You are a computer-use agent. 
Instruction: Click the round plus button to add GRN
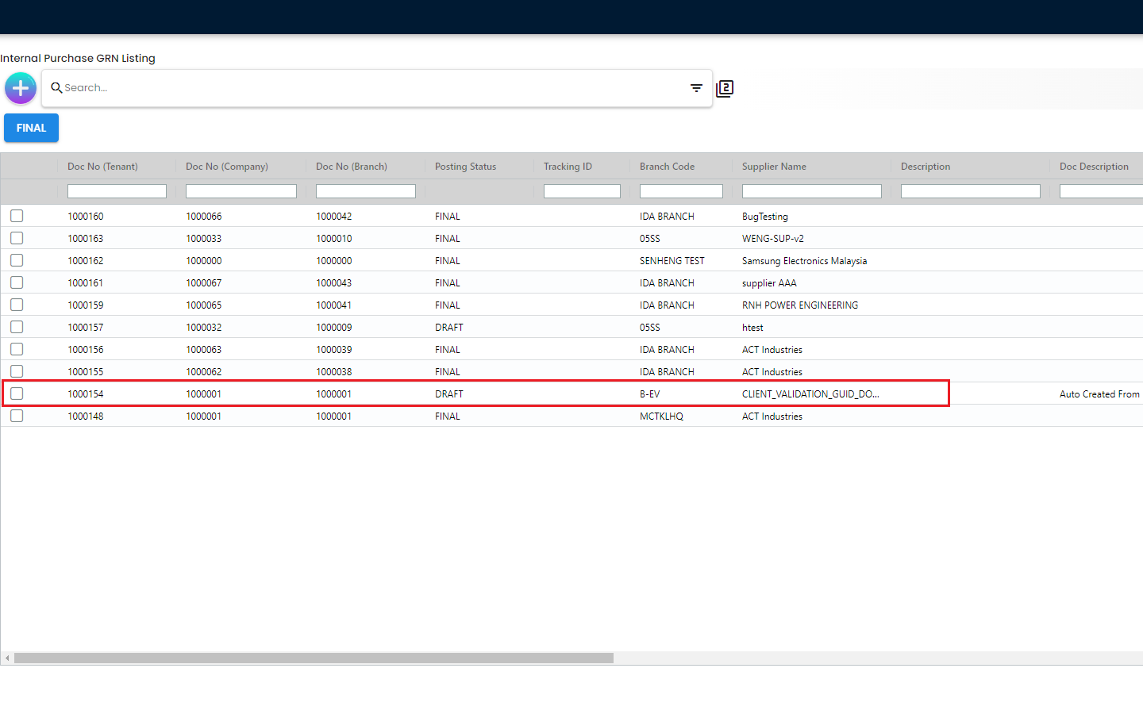(21, 88)
